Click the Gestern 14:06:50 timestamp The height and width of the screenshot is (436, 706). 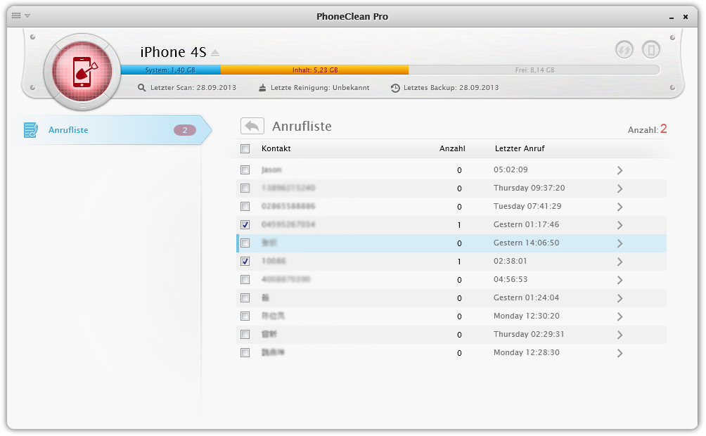527,243
